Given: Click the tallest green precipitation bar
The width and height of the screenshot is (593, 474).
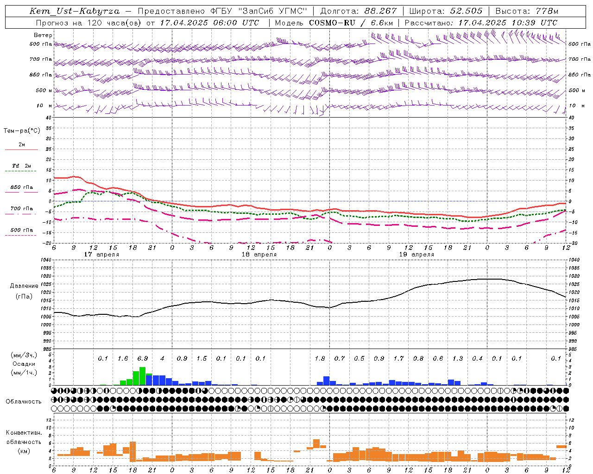Looking at the screenshot, I should [x=143, y=376].
